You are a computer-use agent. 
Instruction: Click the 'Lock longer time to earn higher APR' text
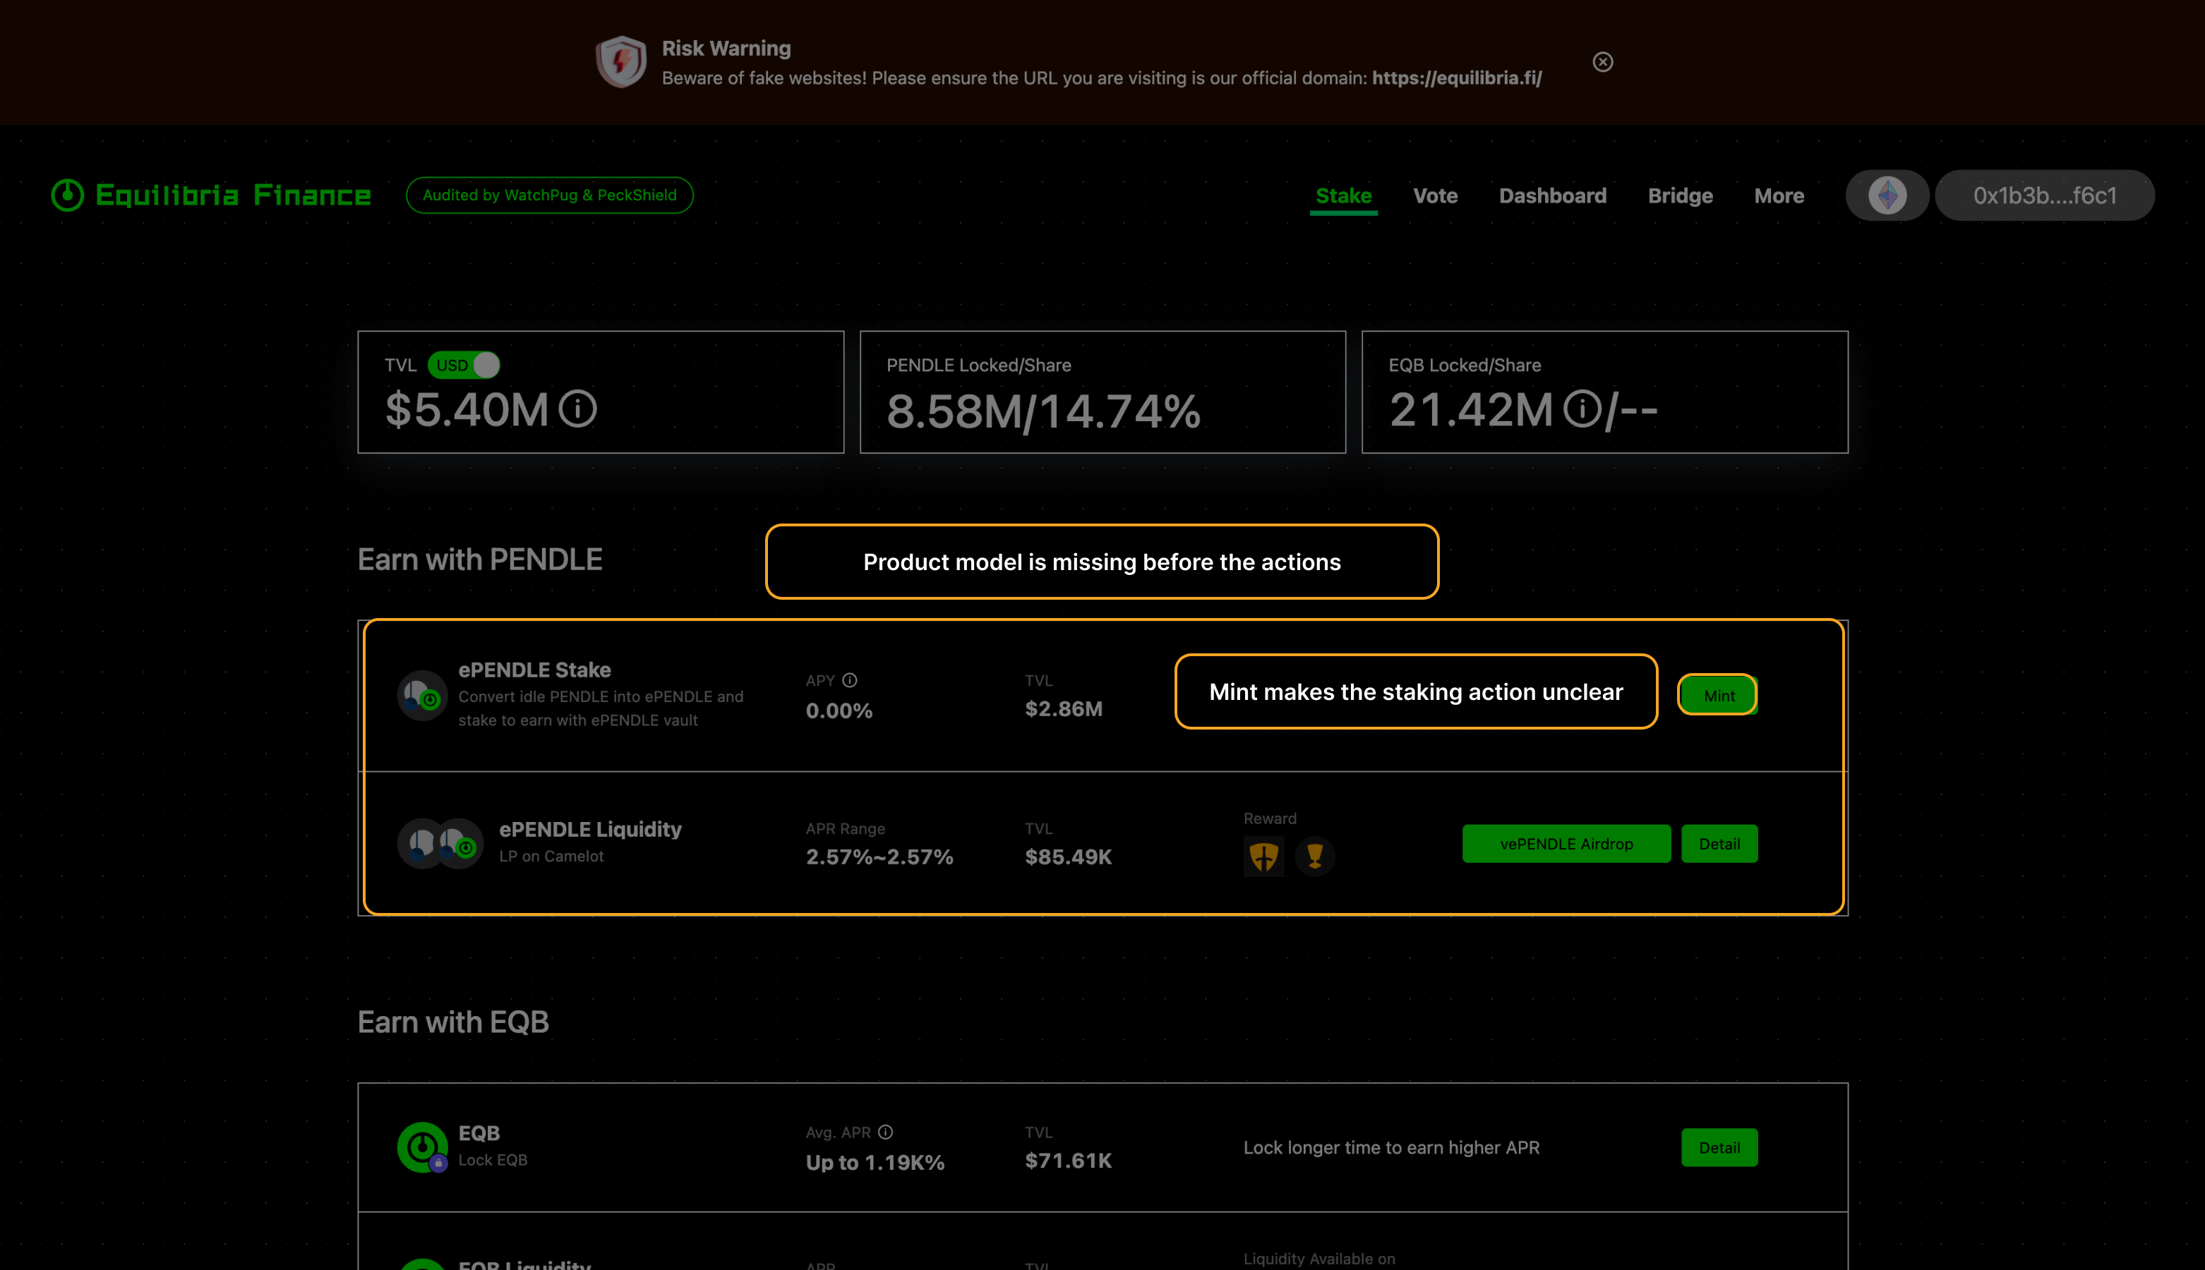click(1391, 1148)
